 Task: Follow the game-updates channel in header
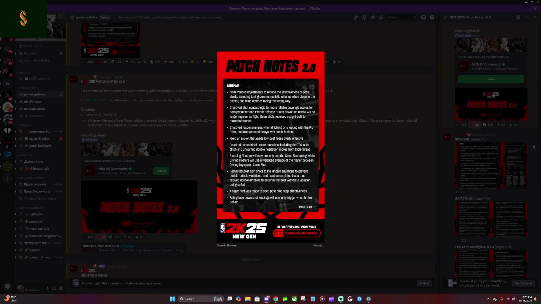click(105, 17)
